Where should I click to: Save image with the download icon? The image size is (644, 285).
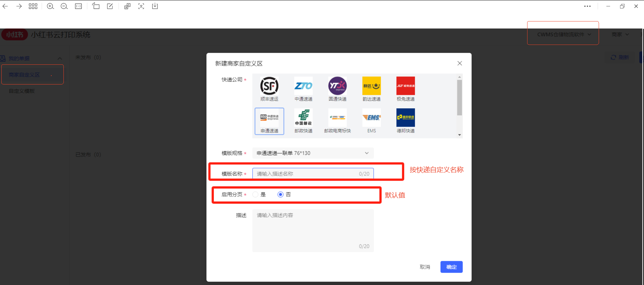click(x=155, y=6)
